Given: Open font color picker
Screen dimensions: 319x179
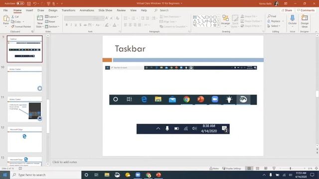Looking at the screenshot, I should click(115, 25).
